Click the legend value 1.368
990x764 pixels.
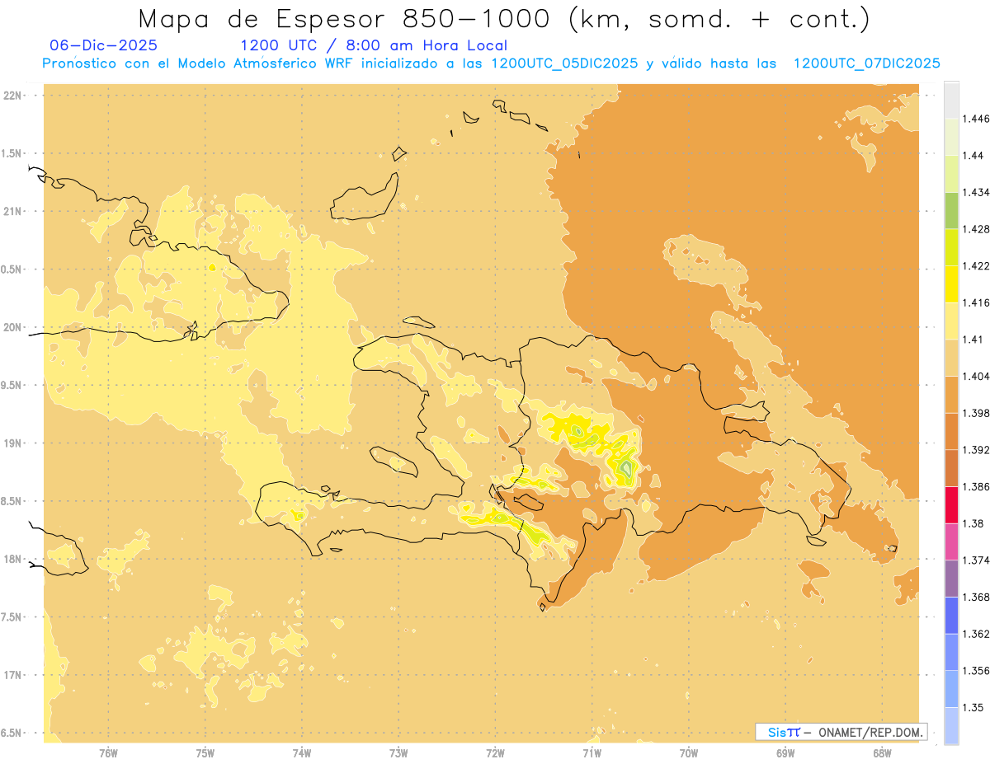(x=976, y=598)
